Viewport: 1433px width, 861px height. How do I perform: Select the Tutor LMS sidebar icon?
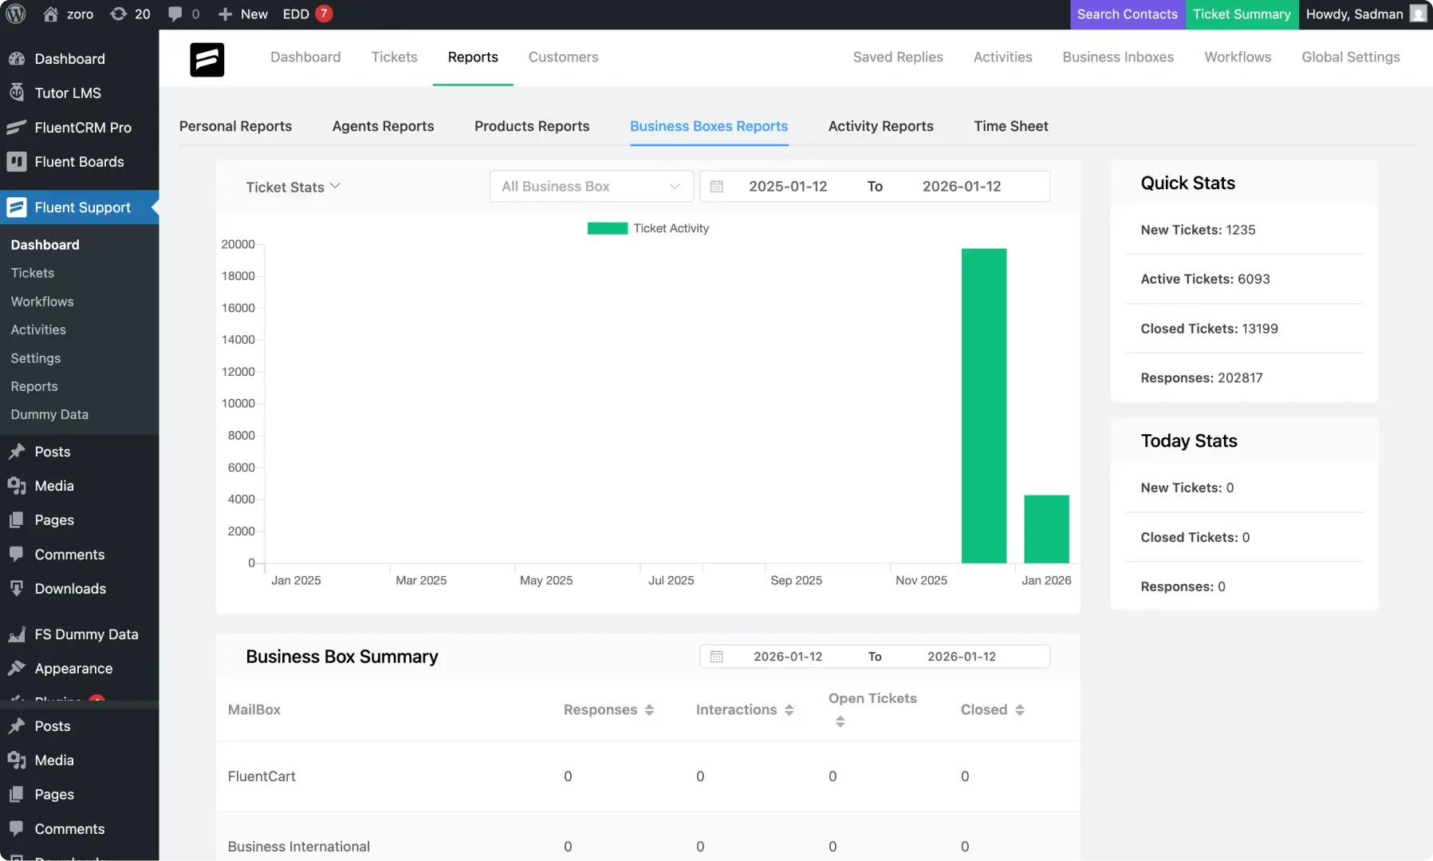click(x=18, y=93)
